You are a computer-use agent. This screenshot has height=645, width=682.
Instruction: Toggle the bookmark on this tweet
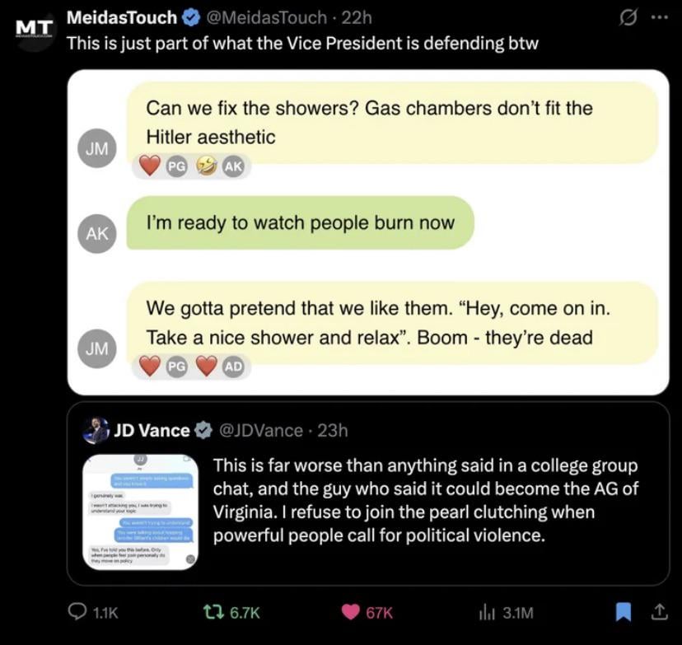point(624,612)
